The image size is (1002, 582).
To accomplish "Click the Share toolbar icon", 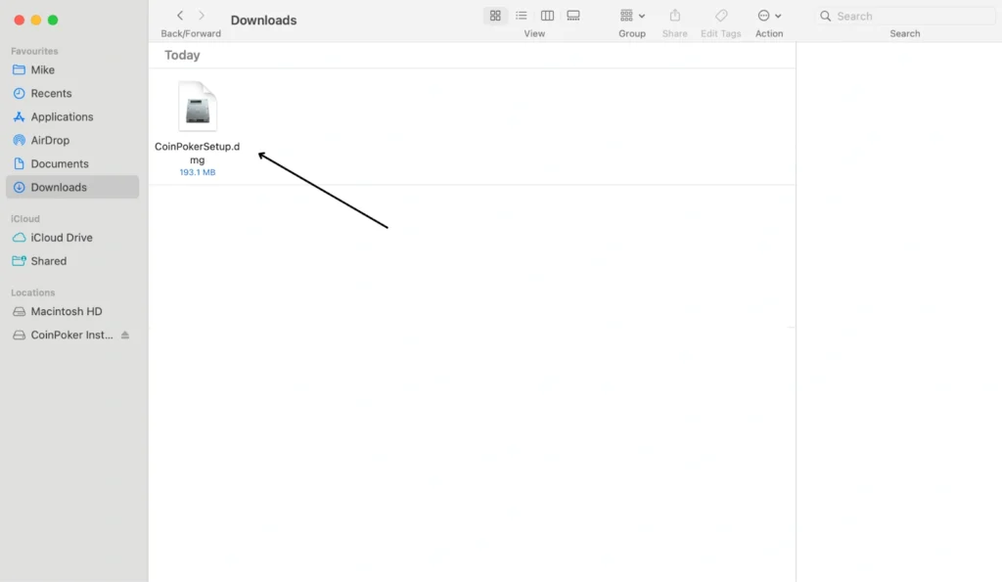I will point(674,16).
